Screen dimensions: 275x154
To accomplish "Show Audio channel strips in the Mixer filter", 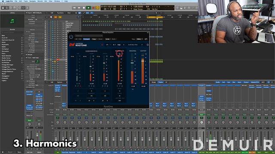I will 218,82.
